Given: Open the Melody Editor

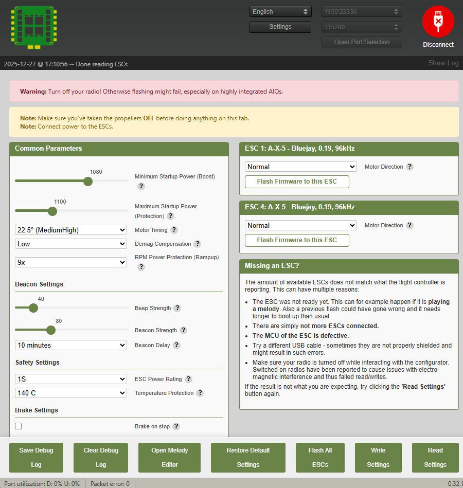Looking at the screenshot, I should click(169, 457).
